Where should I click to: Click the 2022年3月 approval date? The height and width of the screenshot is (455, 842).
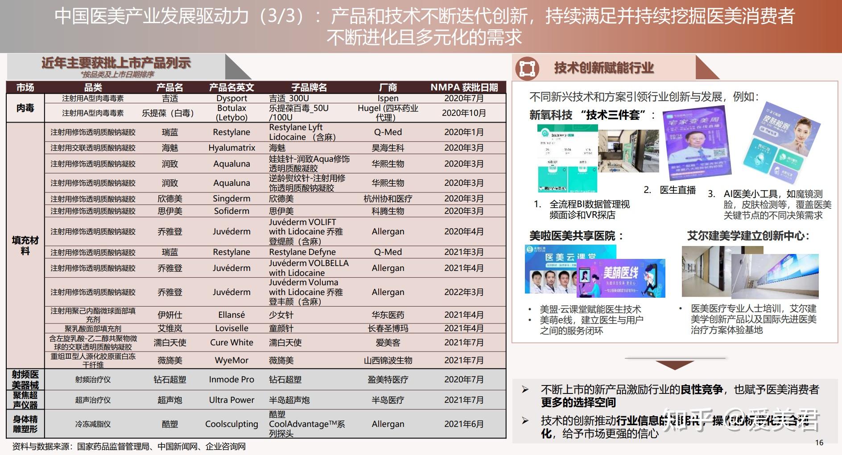464,292
